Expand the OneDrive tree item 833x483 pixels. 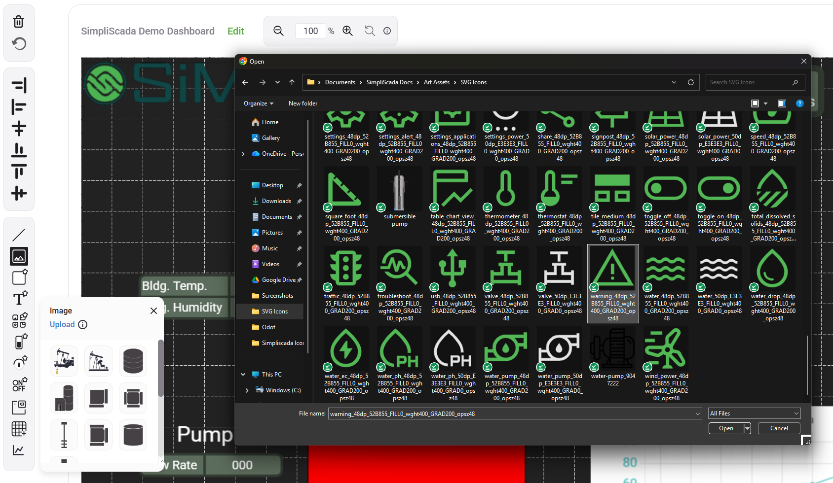243,154
